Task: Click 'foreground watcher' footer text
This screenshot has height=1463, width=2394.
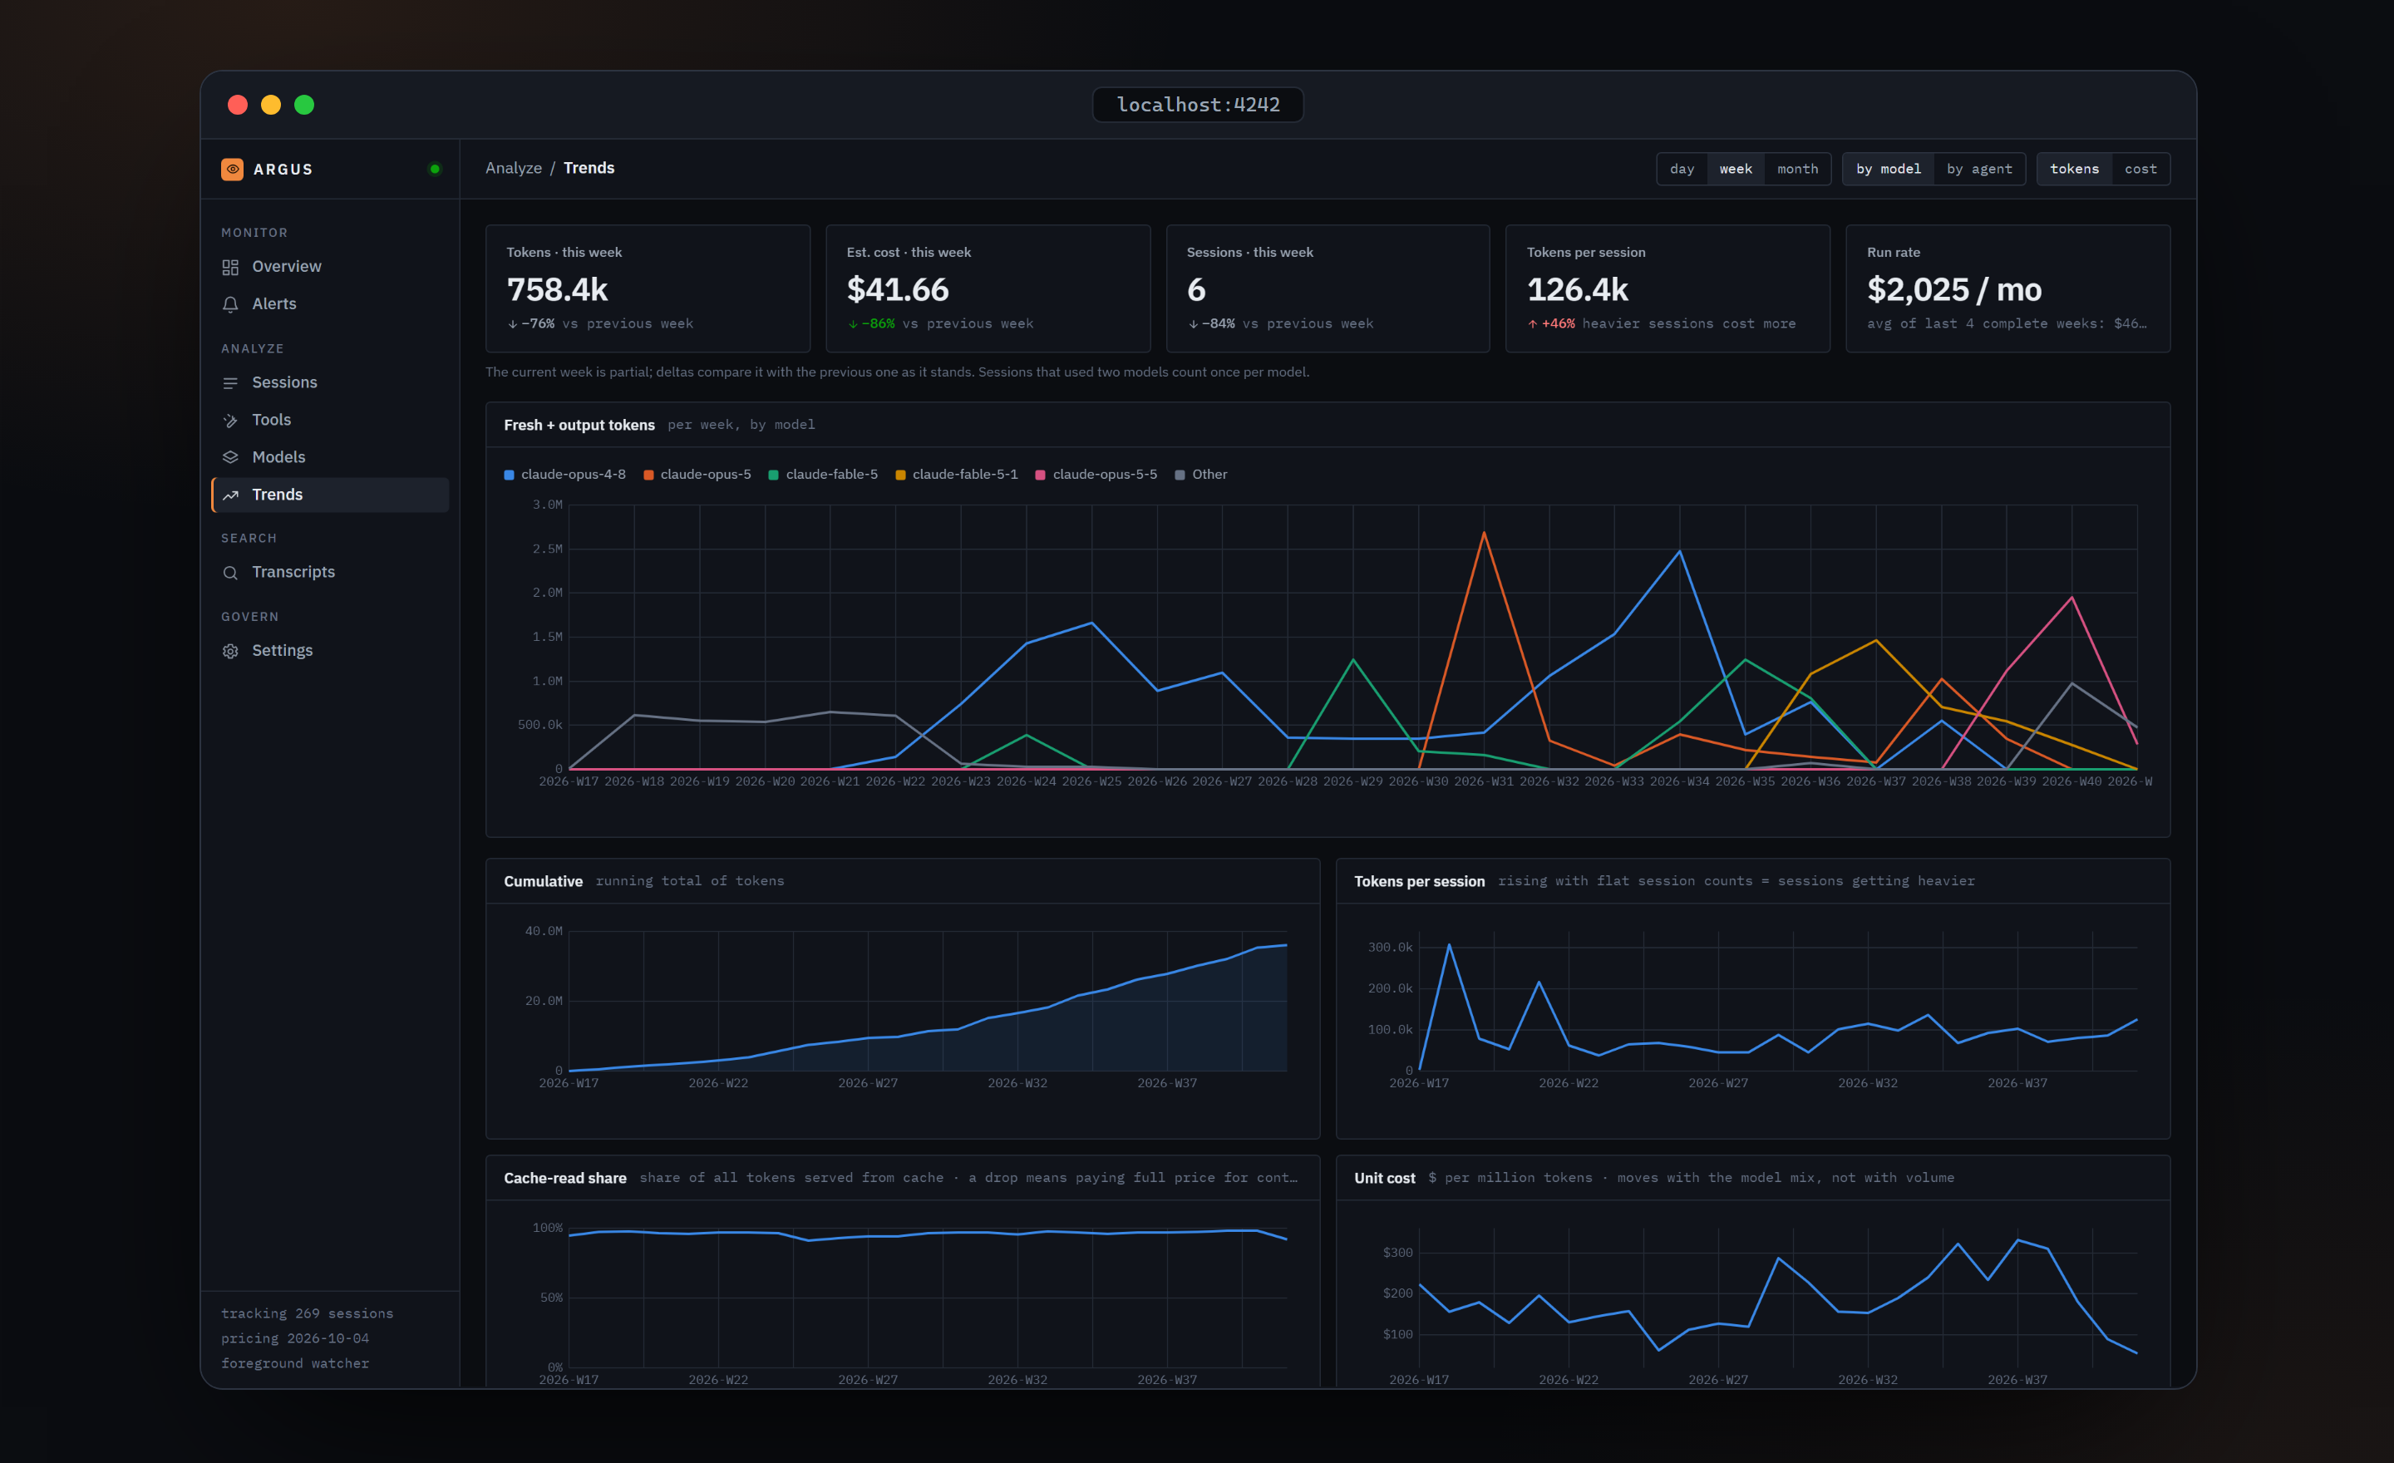Action: tap(295, 1364)
